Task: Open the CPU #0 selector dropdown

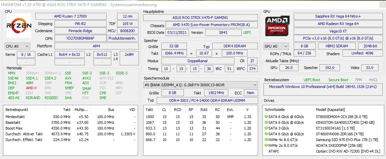Action: coord(18,46)
